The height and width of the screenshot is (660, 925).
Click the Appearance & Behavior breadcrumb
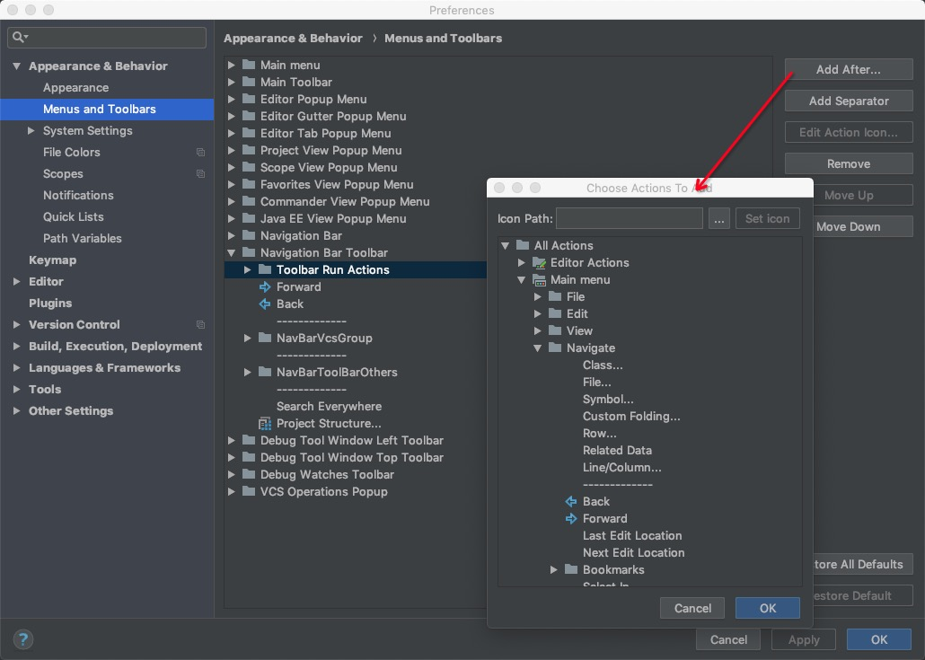point(293,38)
